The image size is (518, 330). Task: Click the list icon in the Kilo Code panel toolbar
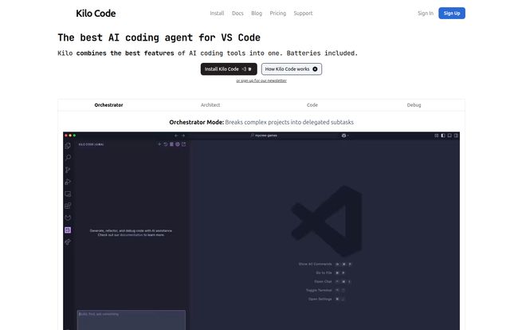[171, 144]
